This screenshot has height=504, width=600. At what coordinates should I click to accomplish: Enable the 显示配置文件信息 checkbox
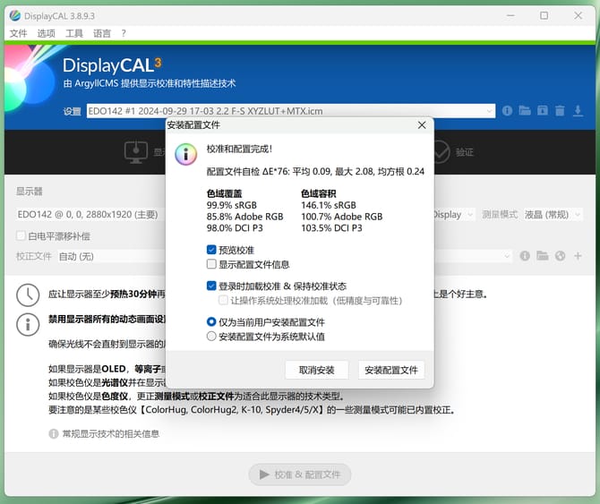(211, 264)
